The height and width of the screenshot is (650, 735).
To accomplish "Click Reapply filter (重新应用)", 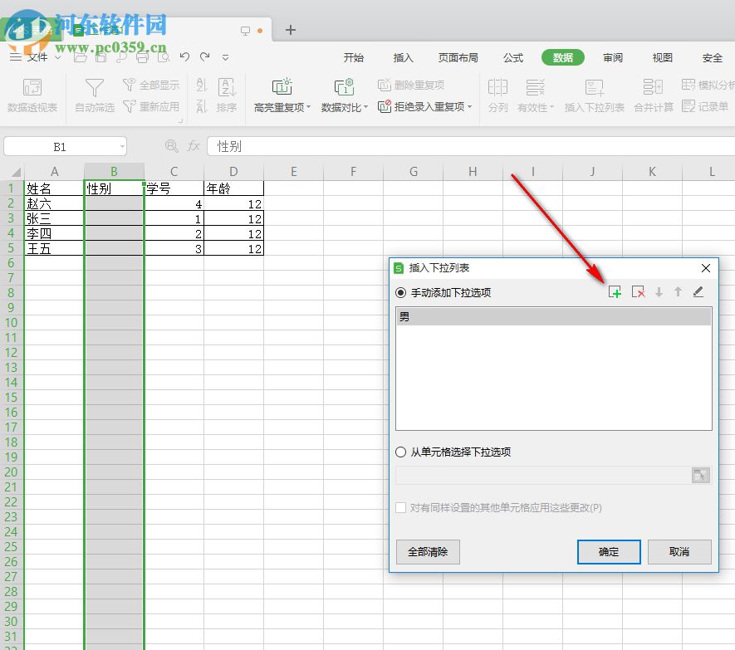I will pos(151,106).
